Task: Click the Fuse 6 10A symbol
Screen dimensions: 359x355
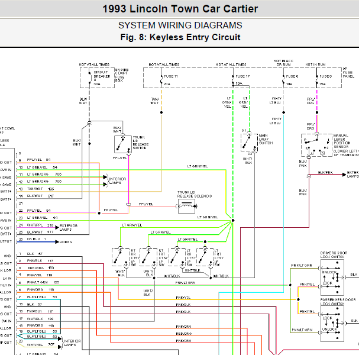Action: [x=283, y=80]
